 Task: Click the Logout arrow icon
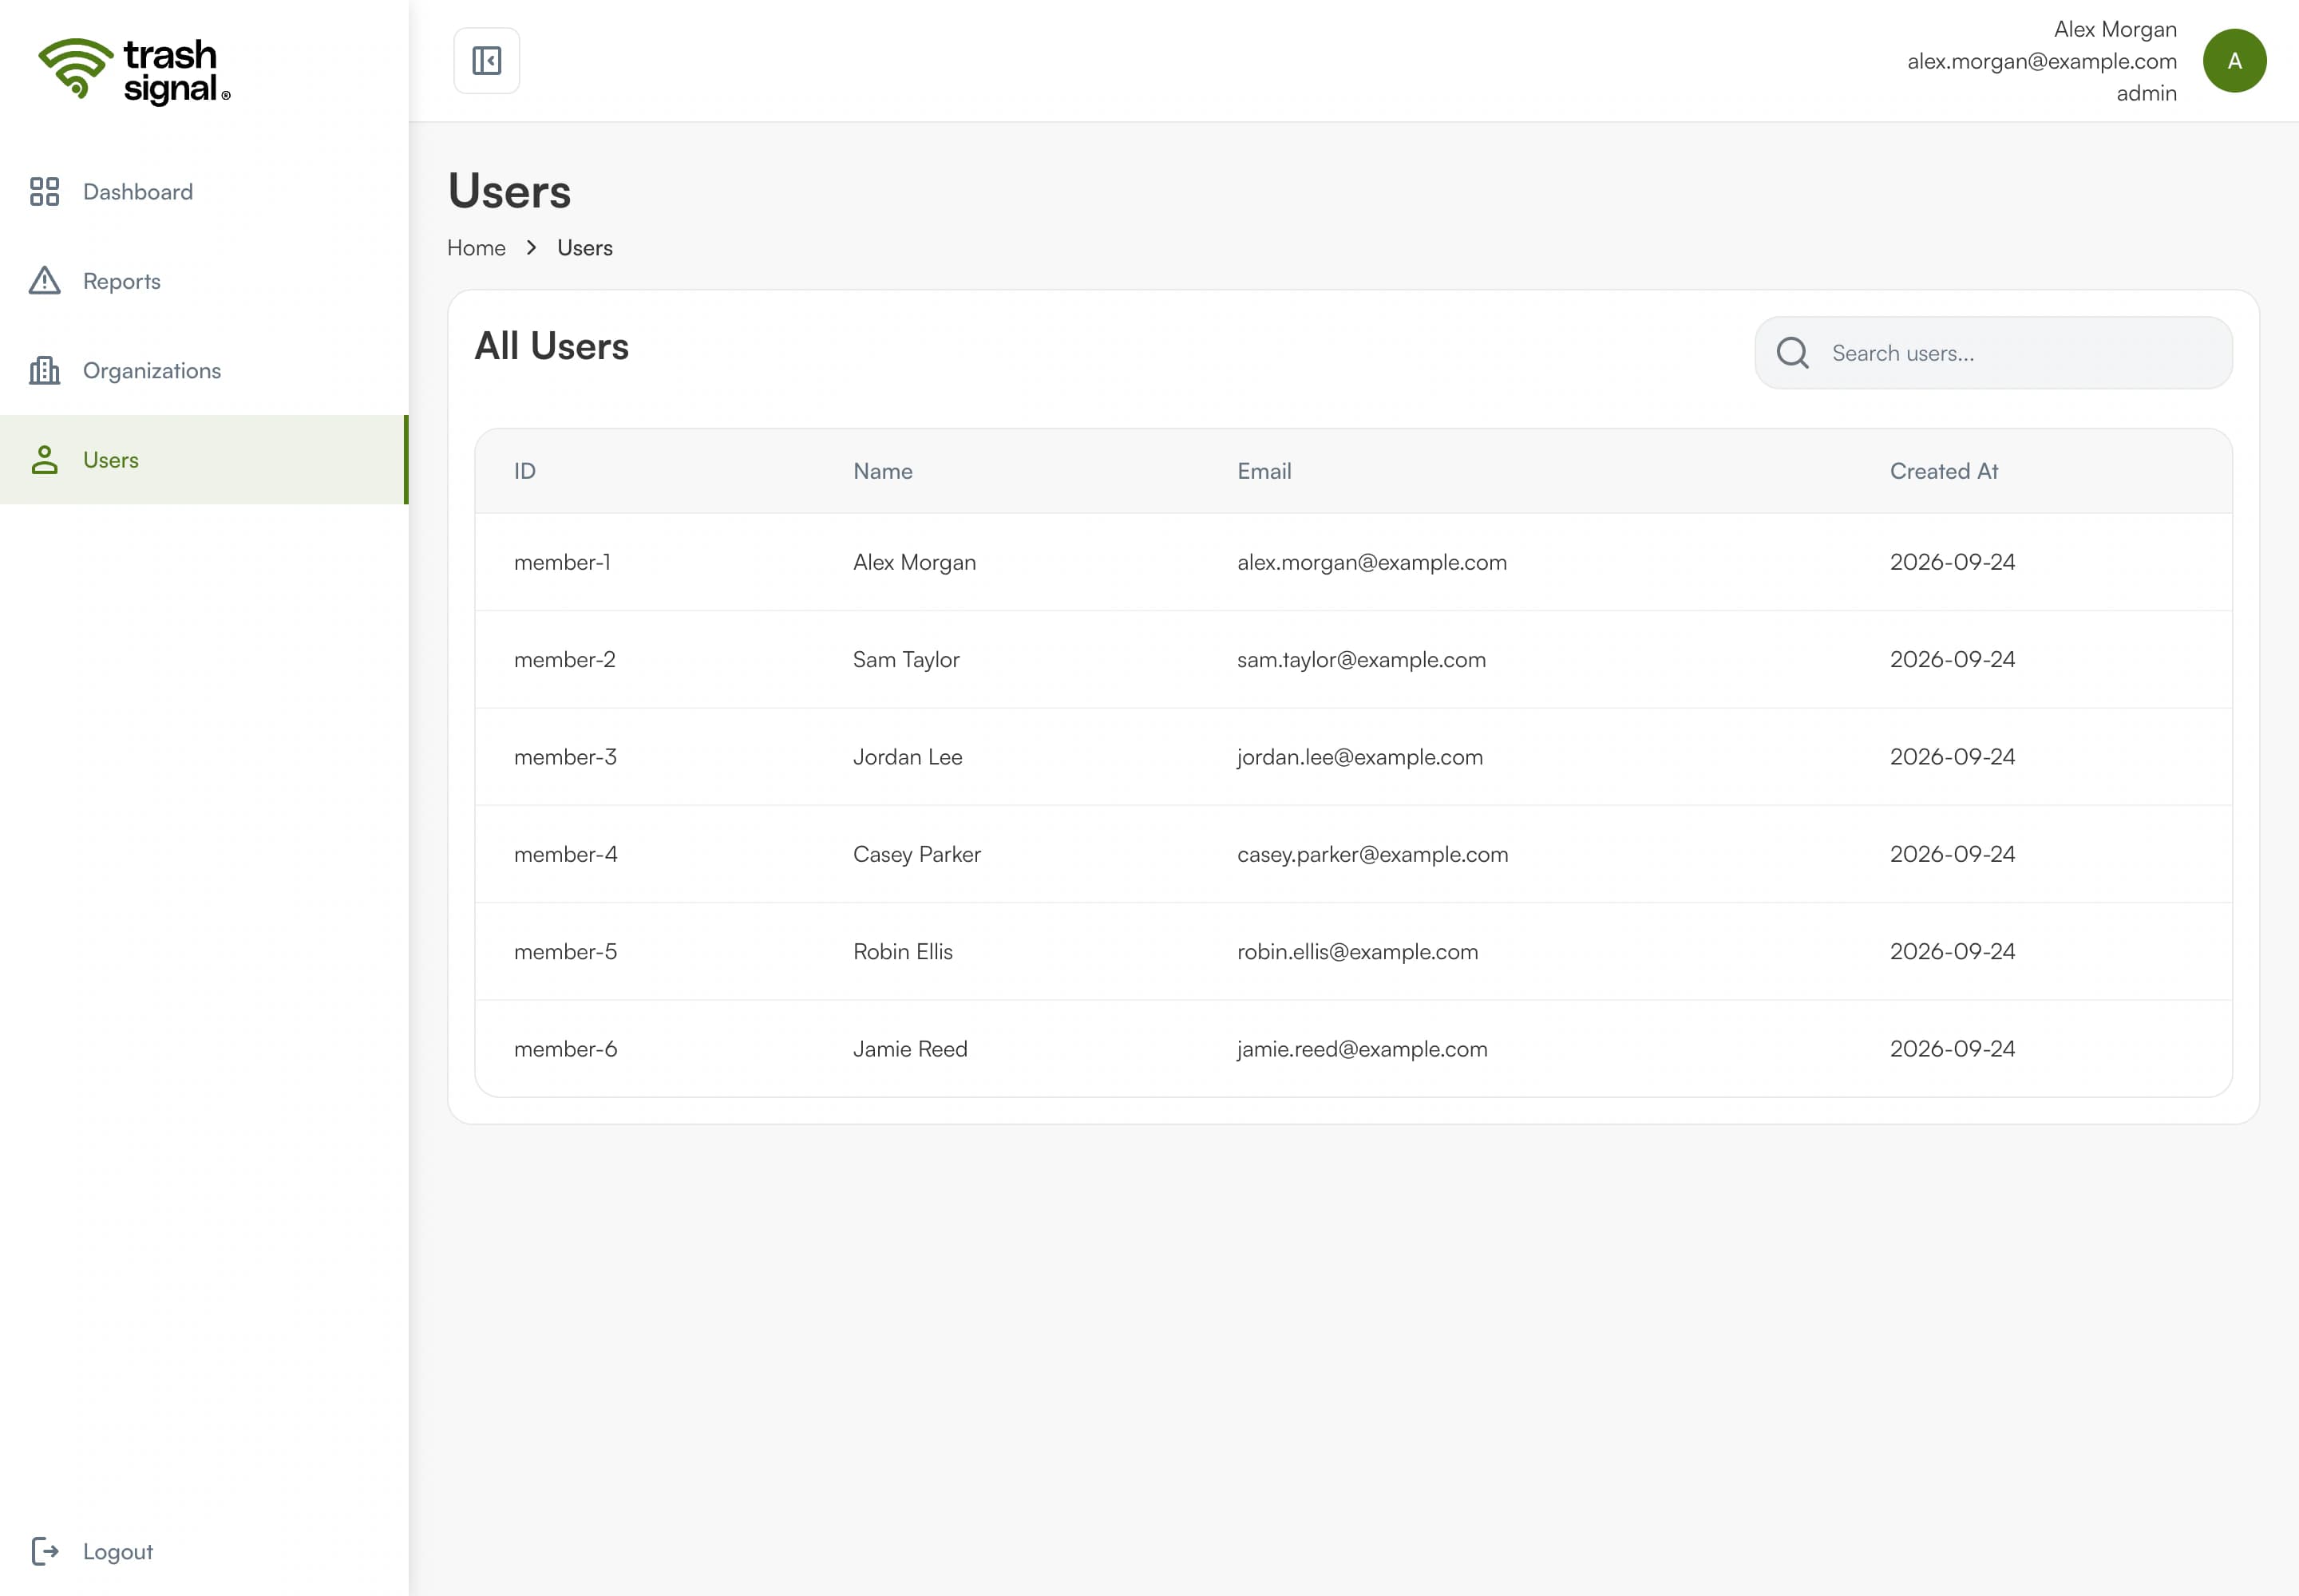[x=44, y=1551]
